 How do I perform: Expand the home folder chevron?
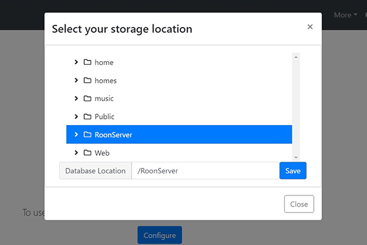click(76, 62)
